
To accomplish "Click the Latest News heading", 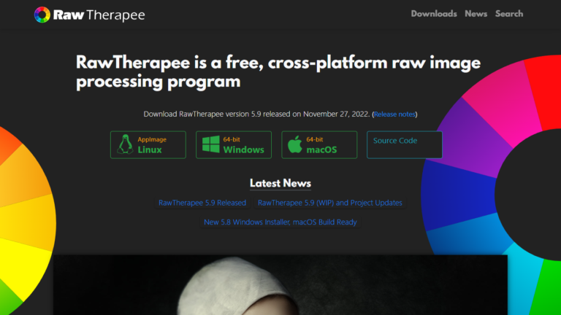I will (x=280, y=183).
